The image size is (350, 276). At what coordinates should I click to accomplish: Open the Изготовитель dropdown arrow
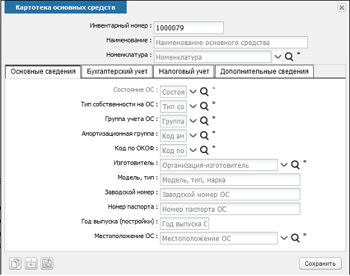tap(284, 165)
